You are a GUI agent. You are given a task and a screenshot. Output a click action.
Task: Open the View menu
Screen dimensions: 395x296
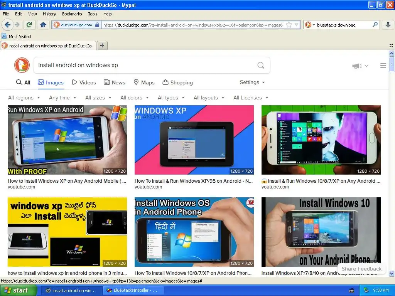[x=32, y=14]
